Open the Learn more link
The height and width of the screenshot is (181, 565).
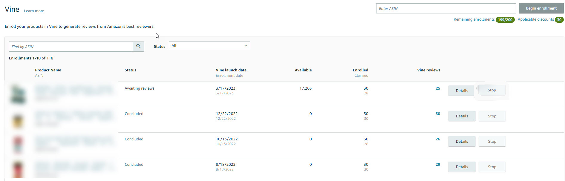click(x=34, y=11)
